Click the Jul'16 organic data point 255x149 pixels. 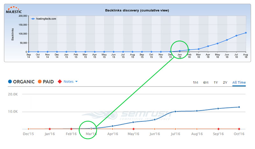pos(175,112)
